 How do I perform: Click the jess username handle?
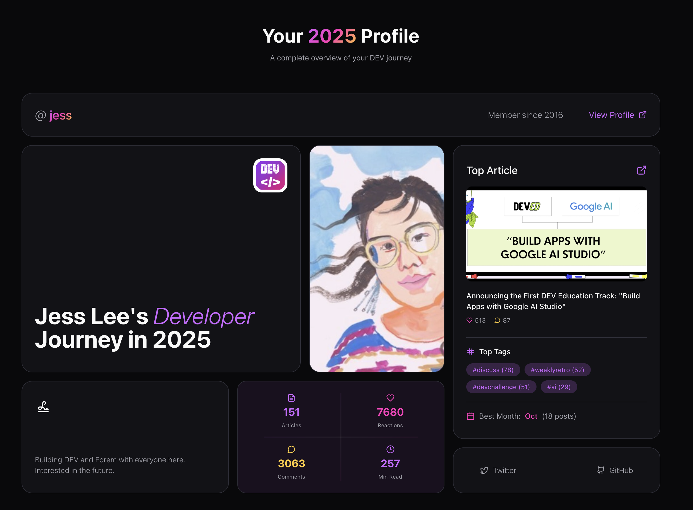60,115
